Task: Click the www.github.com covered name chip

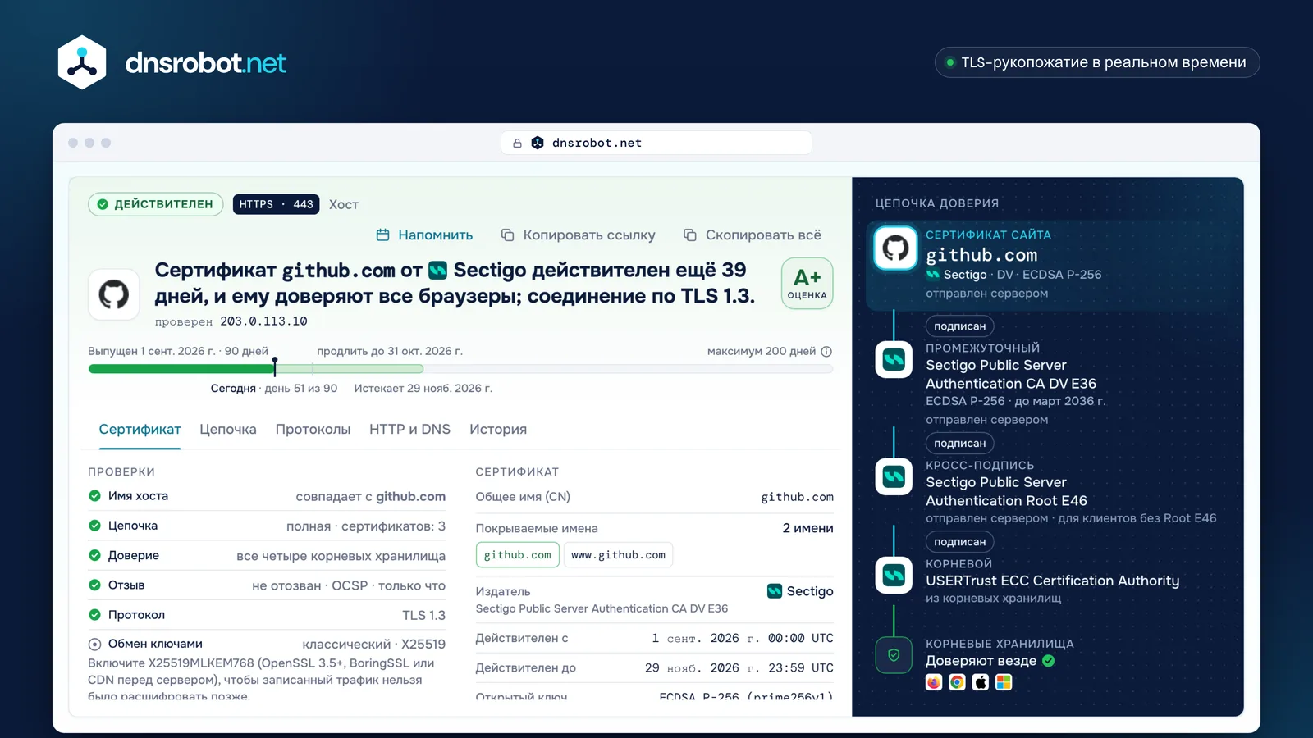Action: (x=619, y=555)
